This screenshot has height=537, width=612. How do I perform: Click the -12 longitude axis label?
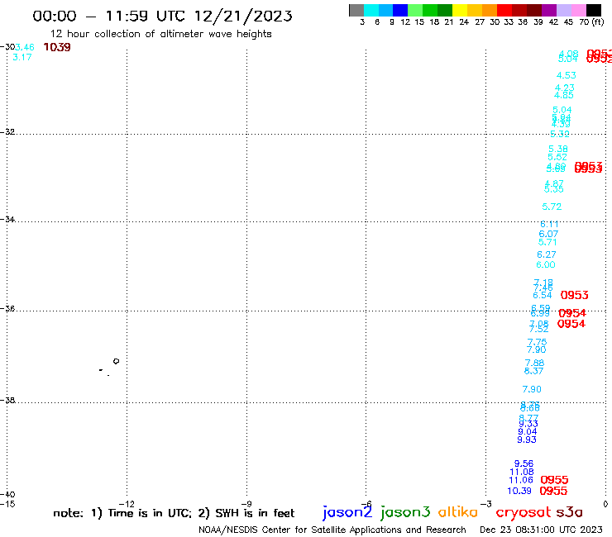coord(127,504)
